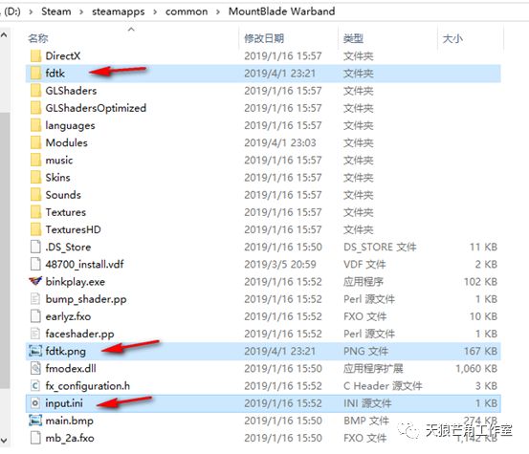Select the file name binkplay.exe
The image size is (529, 454).
point(75,282)
